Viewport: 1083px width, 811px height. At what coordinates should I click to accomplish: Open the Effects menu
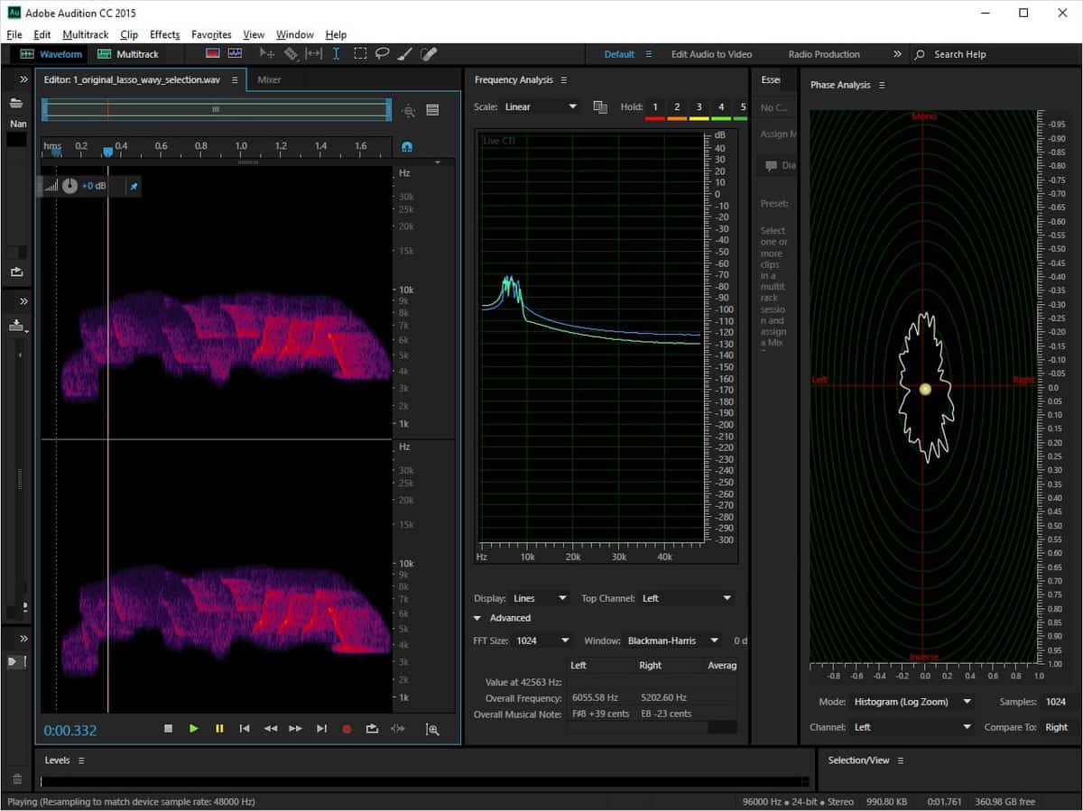(164, 34)
